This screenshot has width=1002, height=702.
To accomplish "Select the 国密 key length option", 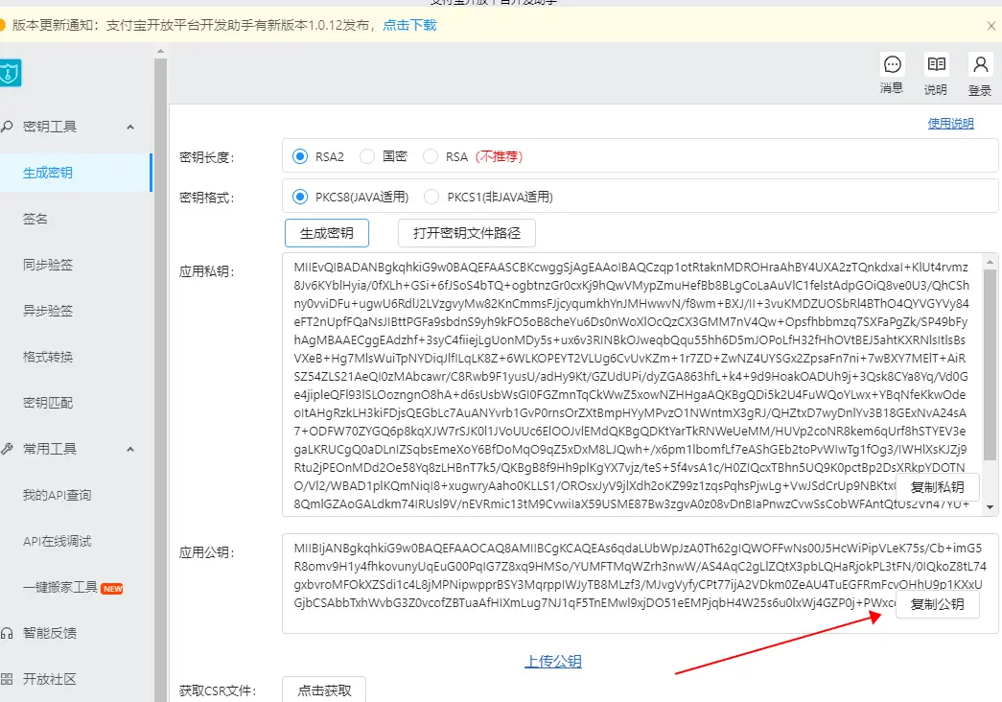I will pyautogui.click(x=367, y=156).
